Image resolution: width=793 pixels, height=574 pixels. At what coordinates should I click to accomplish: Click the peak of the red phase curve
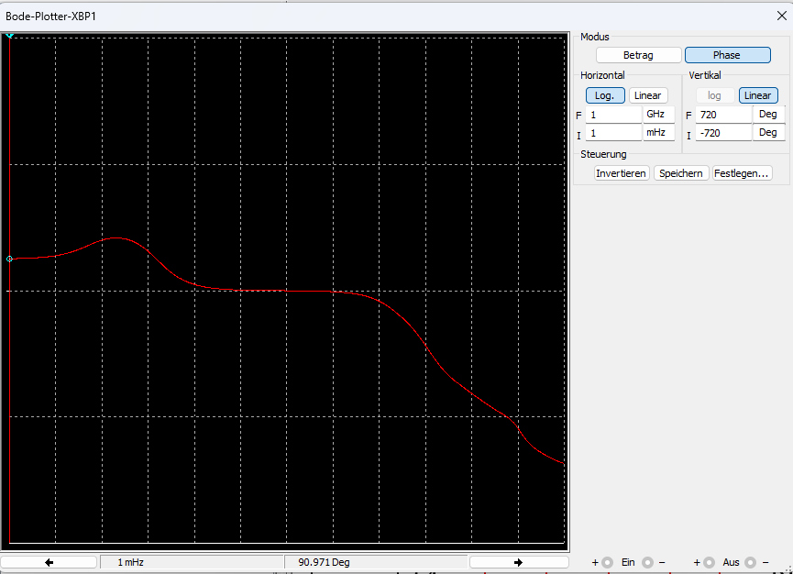116,237
